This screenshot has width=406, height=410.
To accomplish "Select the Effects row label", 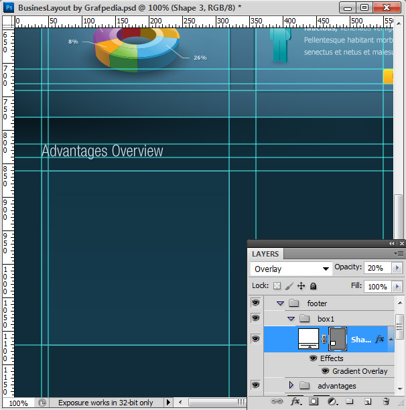I will coord(332,358).
